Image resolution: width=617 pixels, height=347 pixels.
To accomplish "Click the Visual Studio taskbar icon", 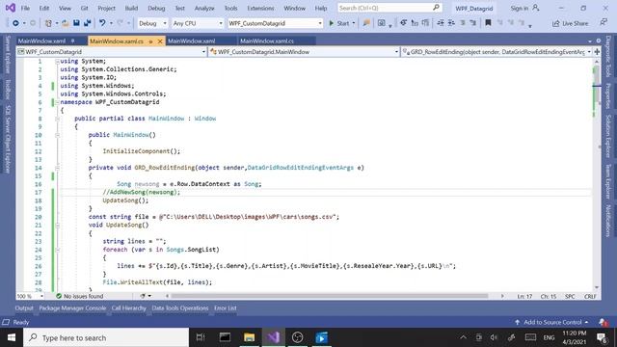I will tap(274, 337).
